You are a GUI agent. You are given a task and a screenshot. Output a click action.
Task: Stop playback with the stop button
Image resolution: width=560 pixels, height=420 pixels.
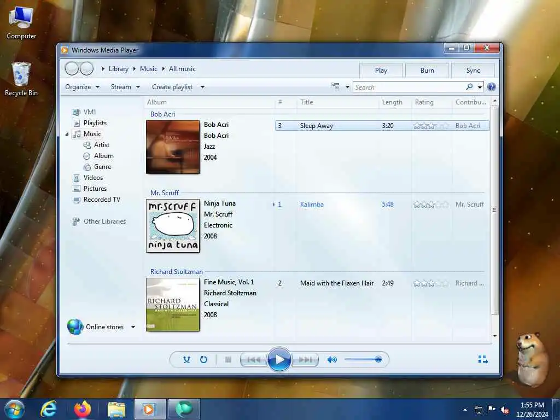(228, 360)
